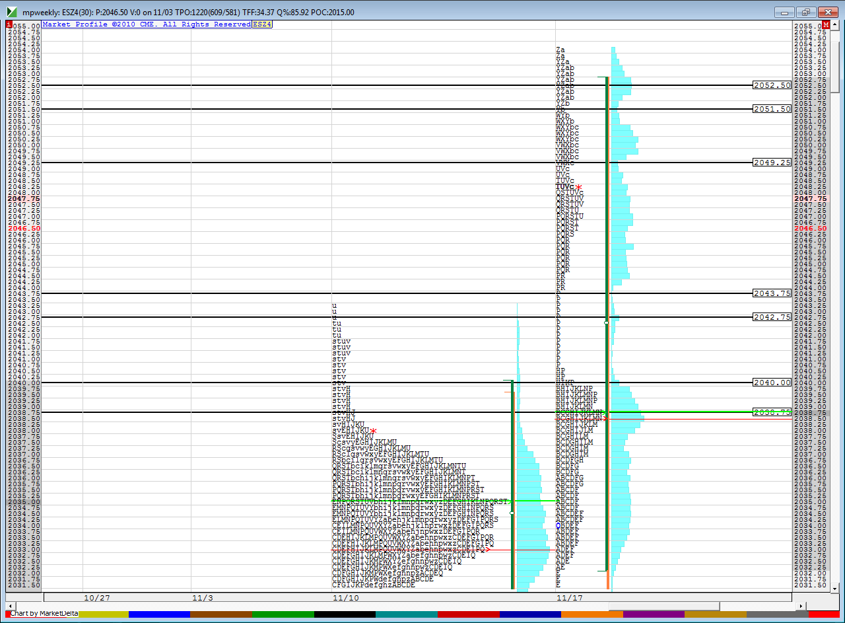
Task: Select the green color swatch at the bottom
Action: 283,614
